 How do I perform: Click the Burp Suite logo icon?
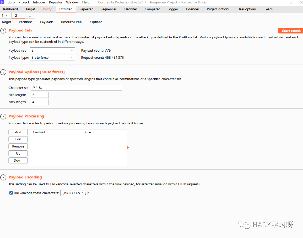point(2,2)
